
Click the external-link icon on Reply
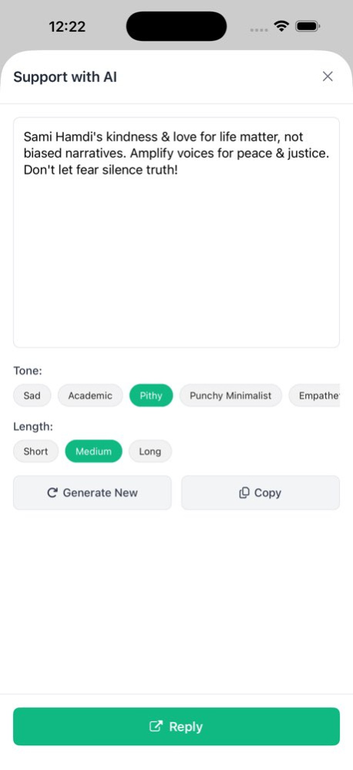[x=156, y=726]
